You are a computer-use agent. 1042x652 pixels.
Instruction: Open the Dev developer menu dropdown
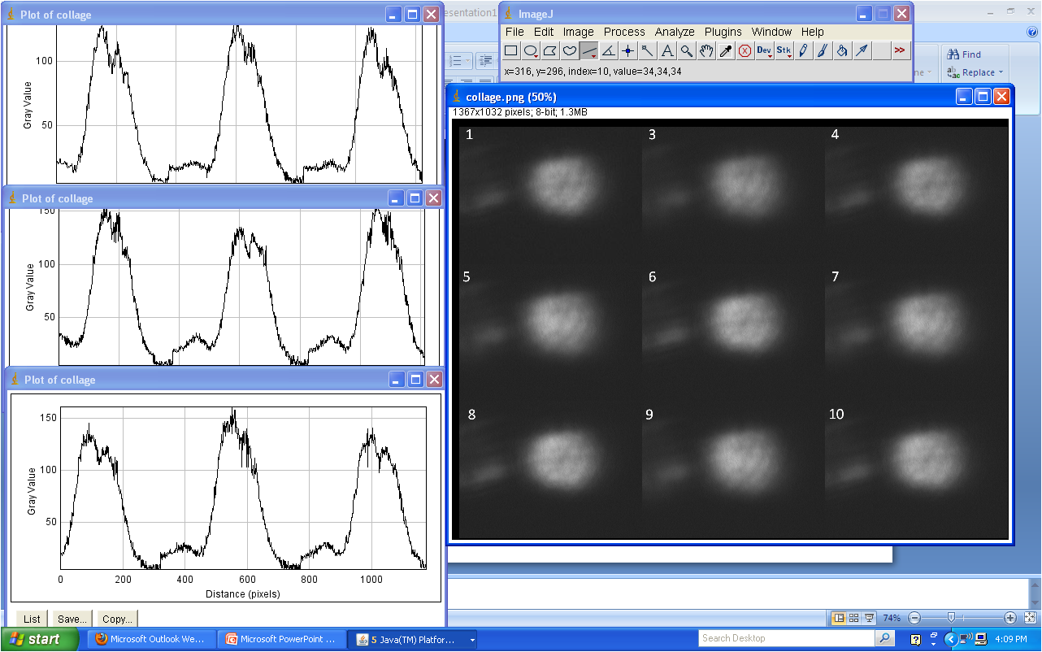(x=764, y=50)
